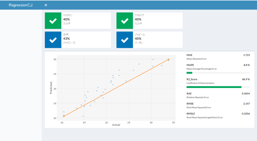Click the RAE value 0.3654
This screenshot has width=257, height=141.
[245, 94]
